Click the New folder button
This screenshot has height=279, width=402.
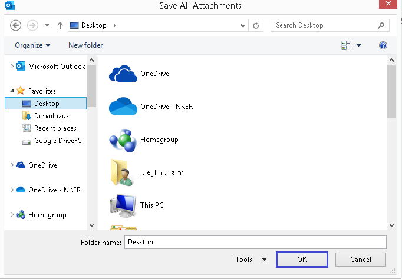tap(85, 45)
